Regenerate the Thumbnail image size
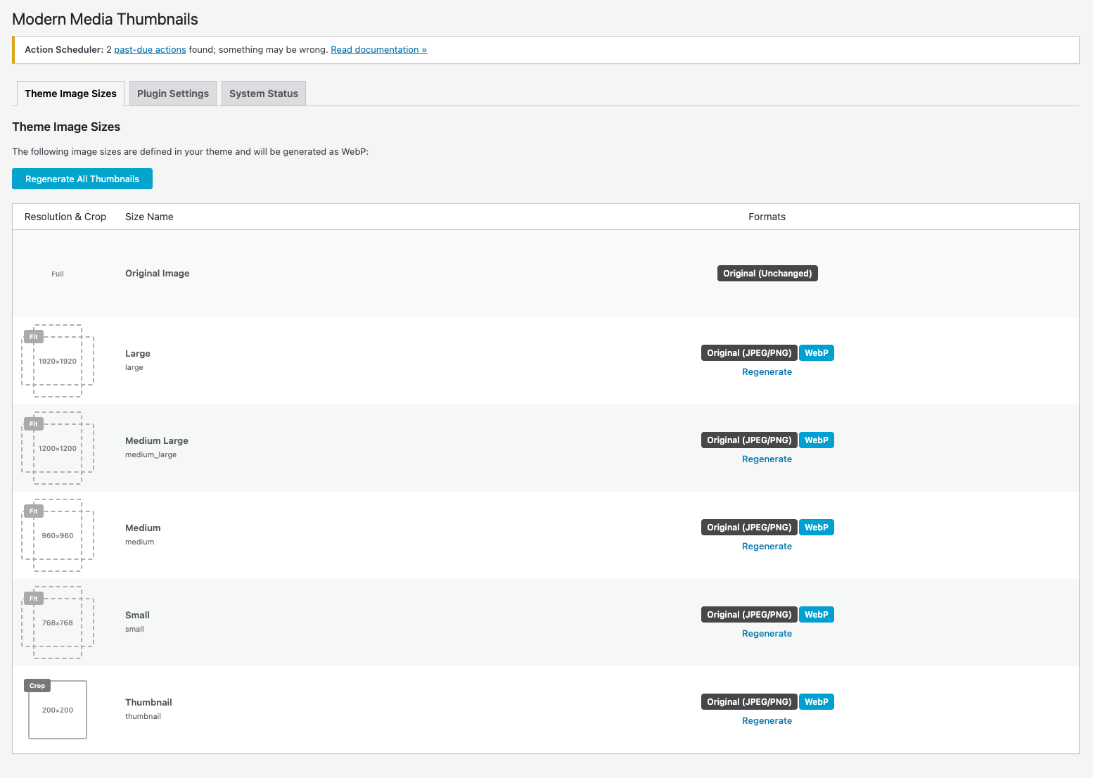 point(767,721)
